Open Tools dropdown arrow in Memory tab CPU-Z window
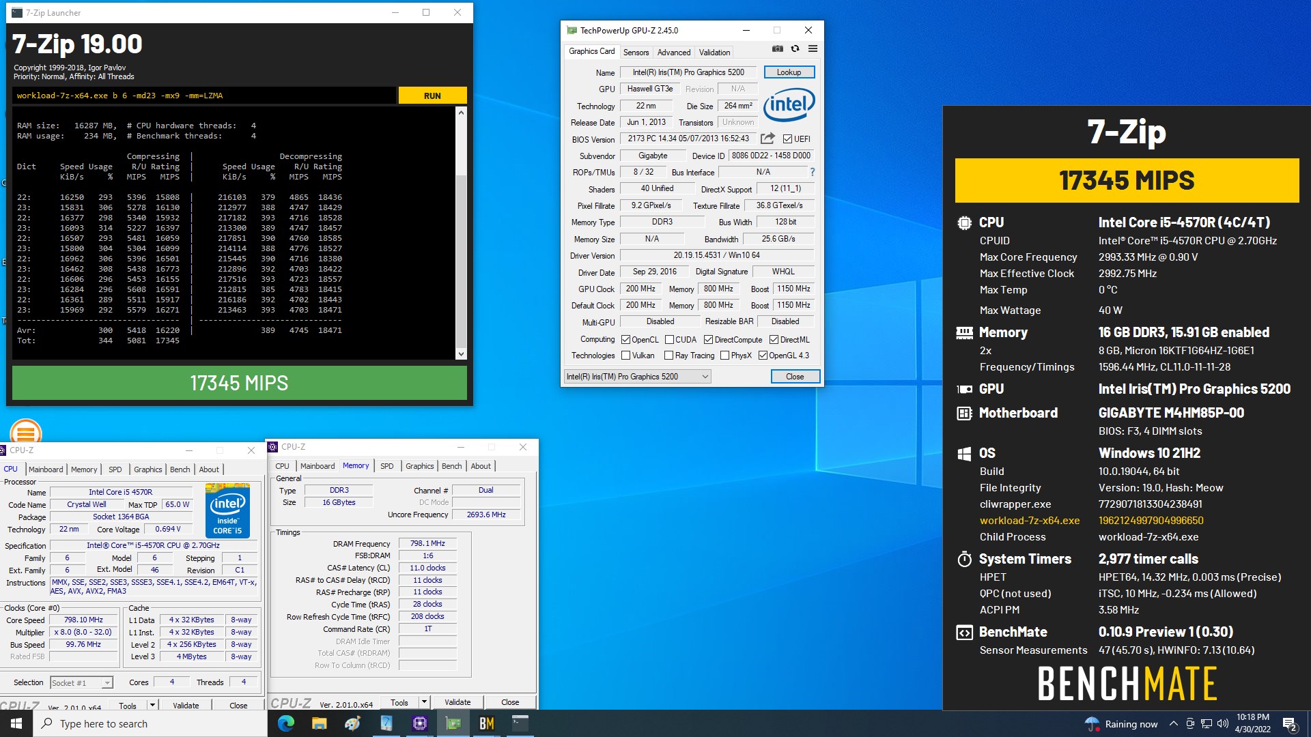The image size is (1311, 737). coord(424,702)
